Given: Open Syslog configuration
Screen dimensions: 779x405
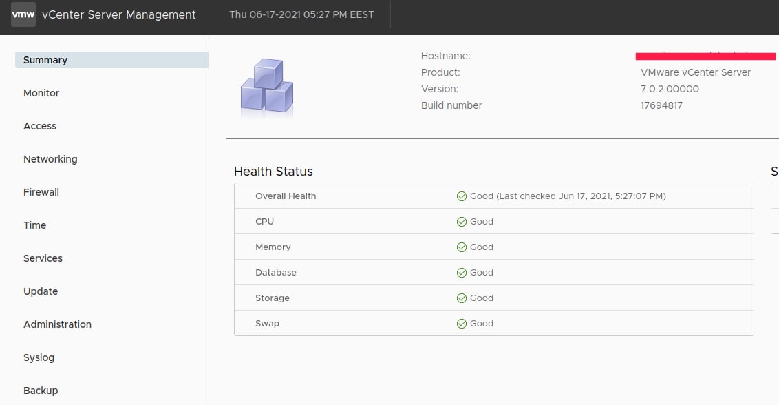Looking at the screenshot, I should [39, 357].
